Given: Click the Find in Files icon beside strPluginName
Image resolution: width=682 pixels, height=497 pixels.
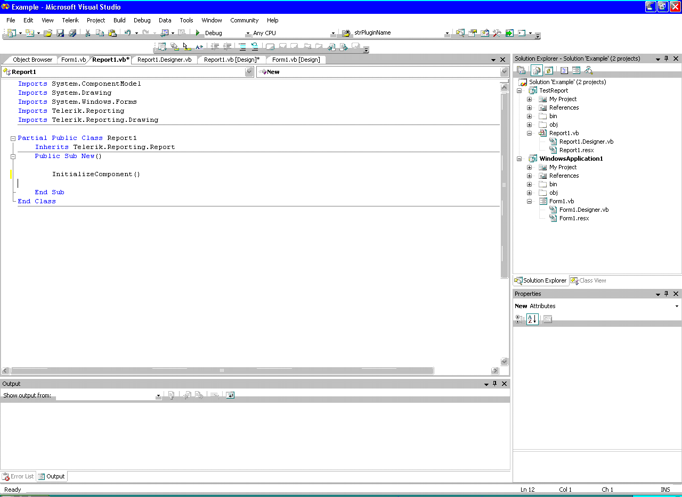Looking at the screenshot, I should coord(346,33).
